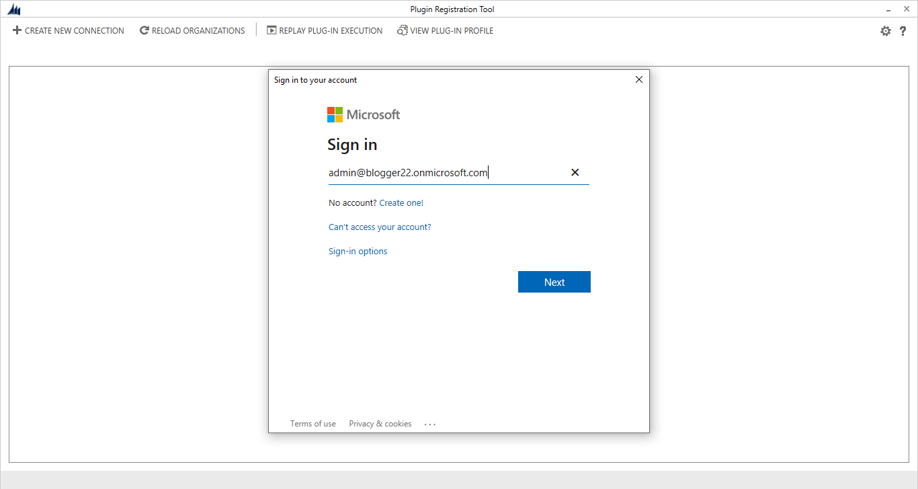Click the Next button
The height and width of the screenshot is (489, 918).
click(554, 282)
